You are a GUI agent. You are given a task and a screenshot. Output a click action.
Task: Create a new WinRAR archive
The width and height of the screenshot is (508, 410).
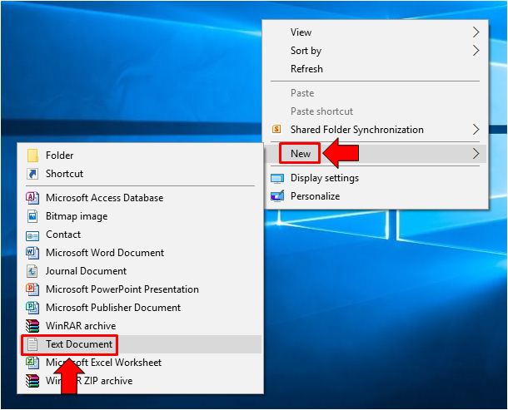[141, 326]
